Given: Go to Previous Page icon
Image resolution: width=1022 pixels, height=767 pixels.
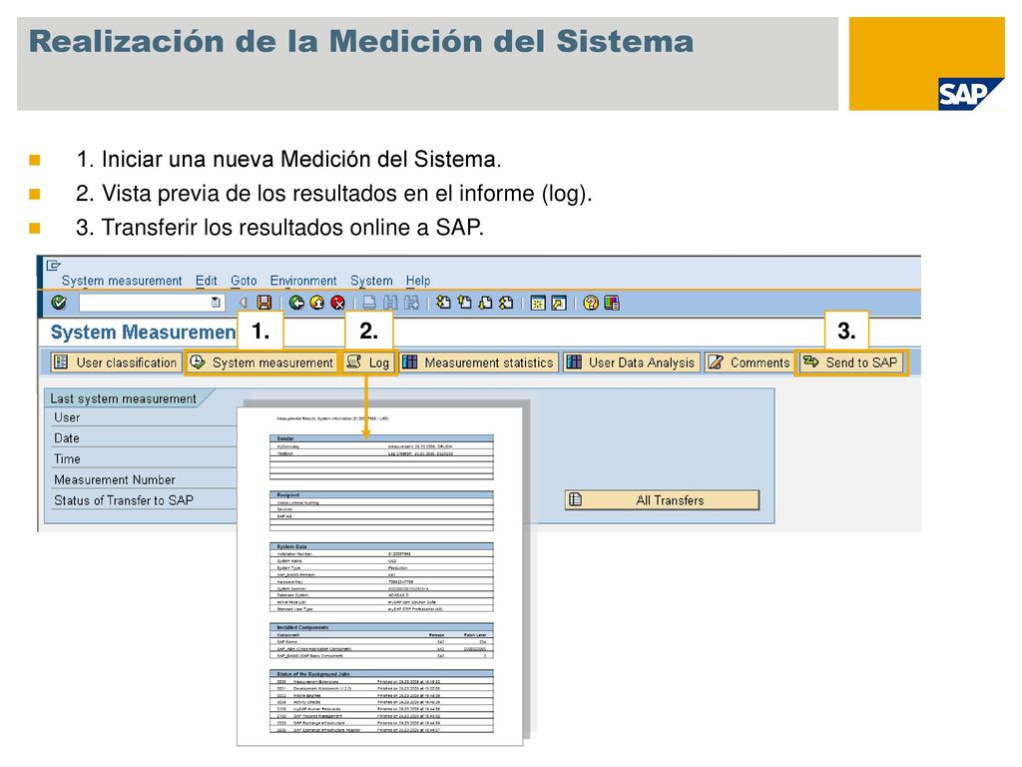Looking at the screenshot, I should [465, 303].
